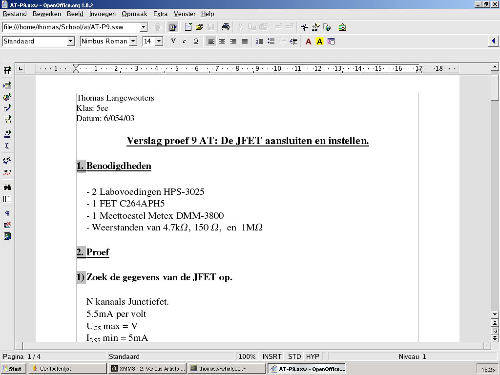Show the Draw Functions tool

pos(7,108)
